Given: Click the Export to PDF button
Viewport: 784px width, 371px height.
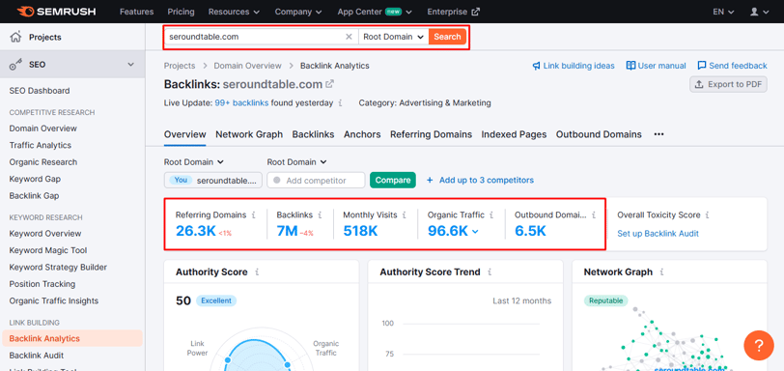Looking at the screenshot, I should click(x=729, y=84).
